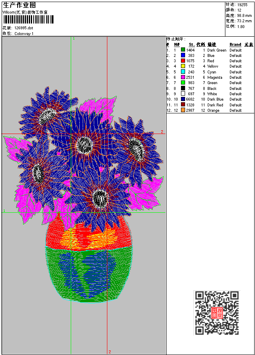The height and width of the screenshot is (355, 255).
Task: Click the height value 98.8 mm
Action: pyautogui.click(x=245, y=16)
